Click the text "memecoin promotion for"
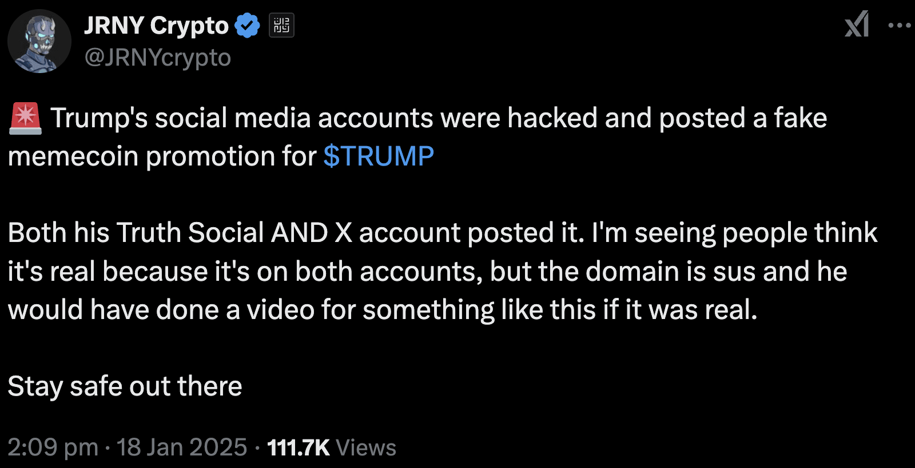Viewport: 915px width, 468px height. (162, 156)
